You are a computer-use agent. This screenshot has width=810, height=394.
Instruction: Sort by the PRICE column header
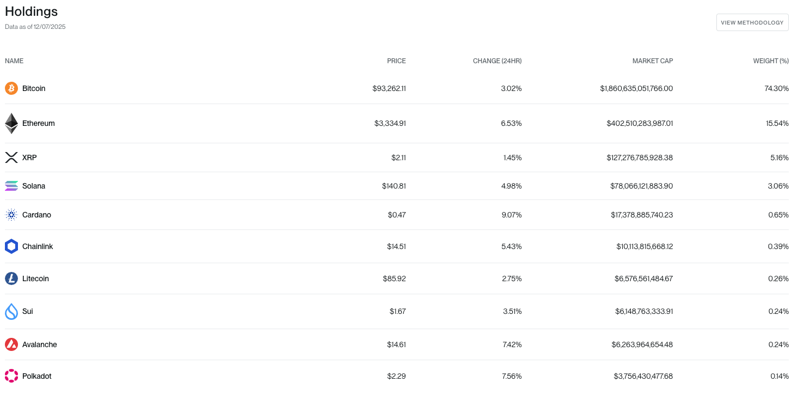pos(396,60)
